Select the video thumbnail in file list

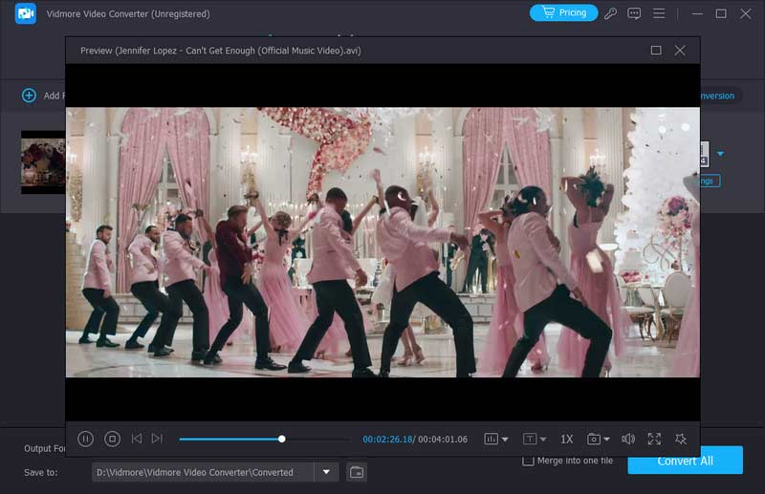[43, 162]
